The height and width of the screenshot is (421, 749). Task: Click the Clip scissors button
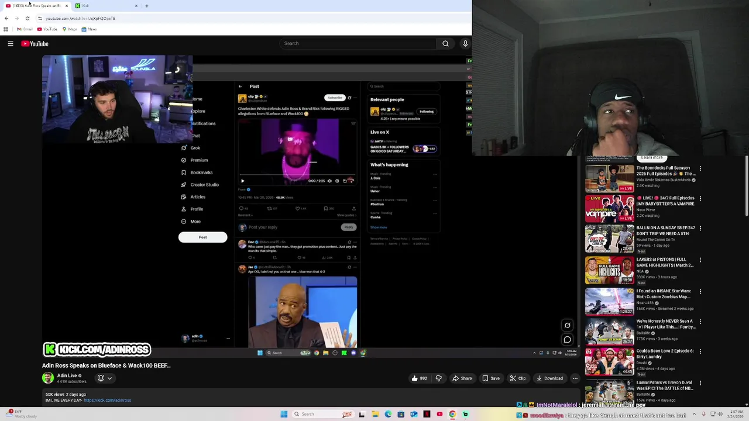[517, 378]
